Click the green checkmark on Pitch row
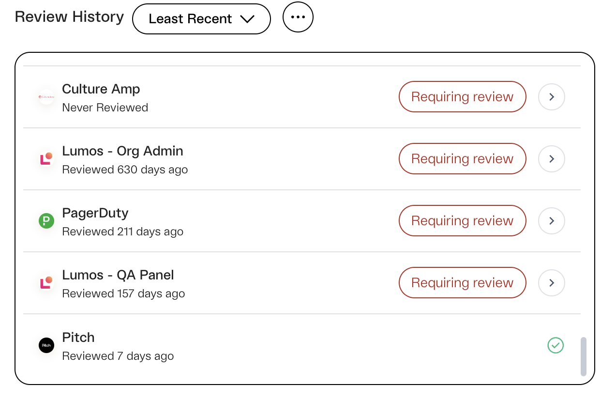 556,345
